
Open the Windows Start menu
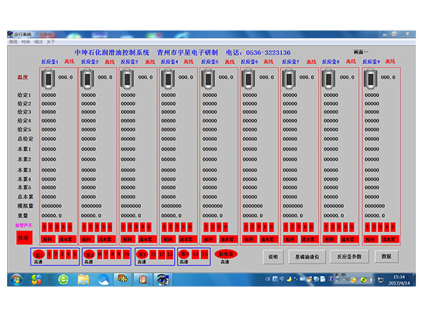(x=16, y=280)
